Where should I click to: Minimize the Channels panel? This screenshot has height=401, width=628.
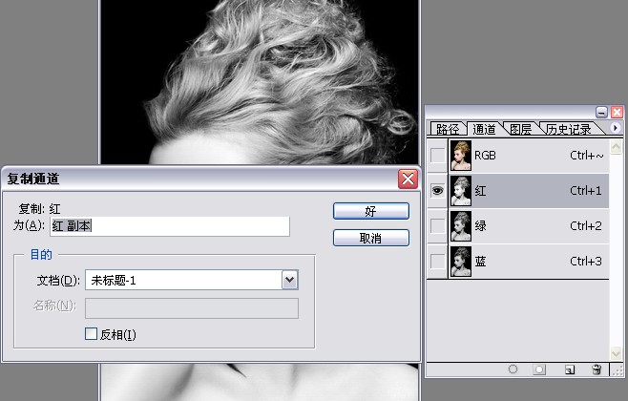[x=601, y=112]
